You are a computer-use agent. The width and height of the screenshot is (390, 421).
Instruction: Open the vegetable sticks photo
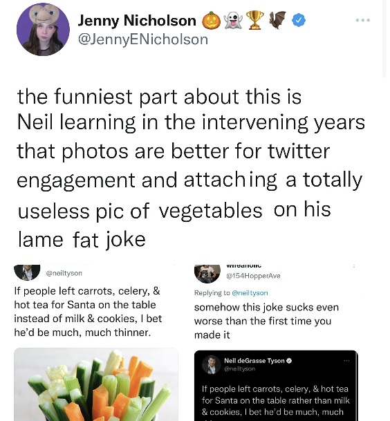pyautogui.click(x=96, y=384)
